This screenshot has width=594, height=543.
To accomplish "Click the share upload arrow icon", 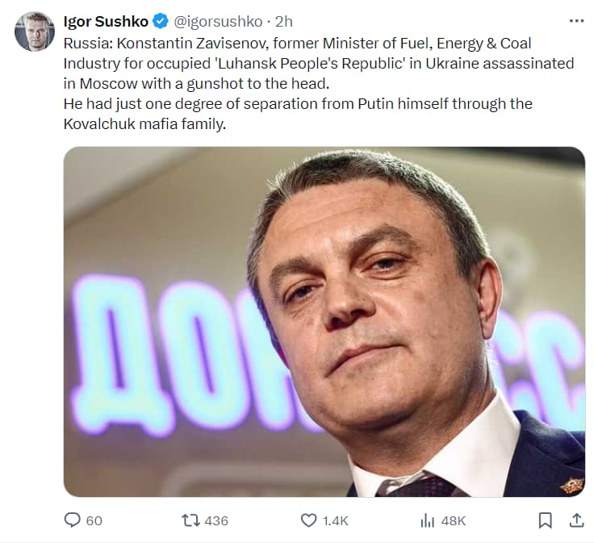I will coord(576,520).
